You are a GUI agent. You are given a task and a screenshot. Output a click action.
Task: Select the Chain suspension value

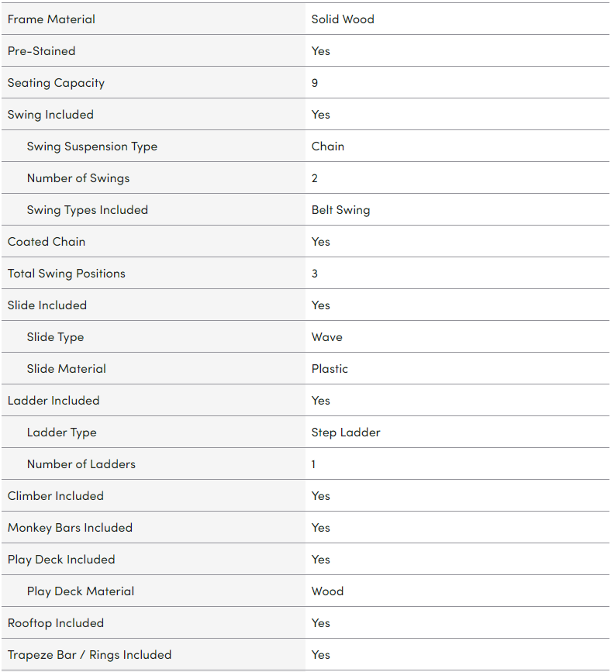328,146
